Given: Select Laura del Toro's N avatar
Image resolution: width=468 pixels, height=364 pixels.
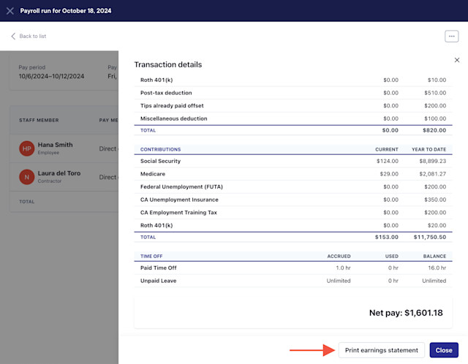Looking at the screenshot, I should (x=26, y=177).
